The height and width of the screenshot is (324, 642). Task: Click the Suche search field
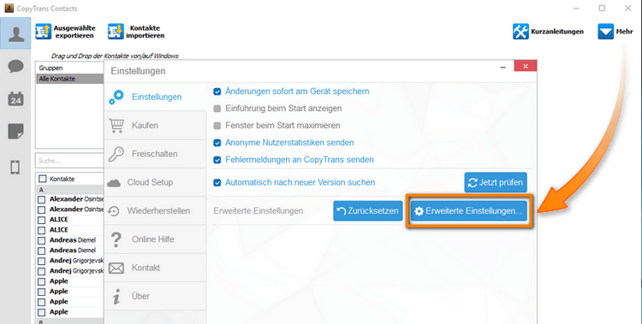coord(69,161)
